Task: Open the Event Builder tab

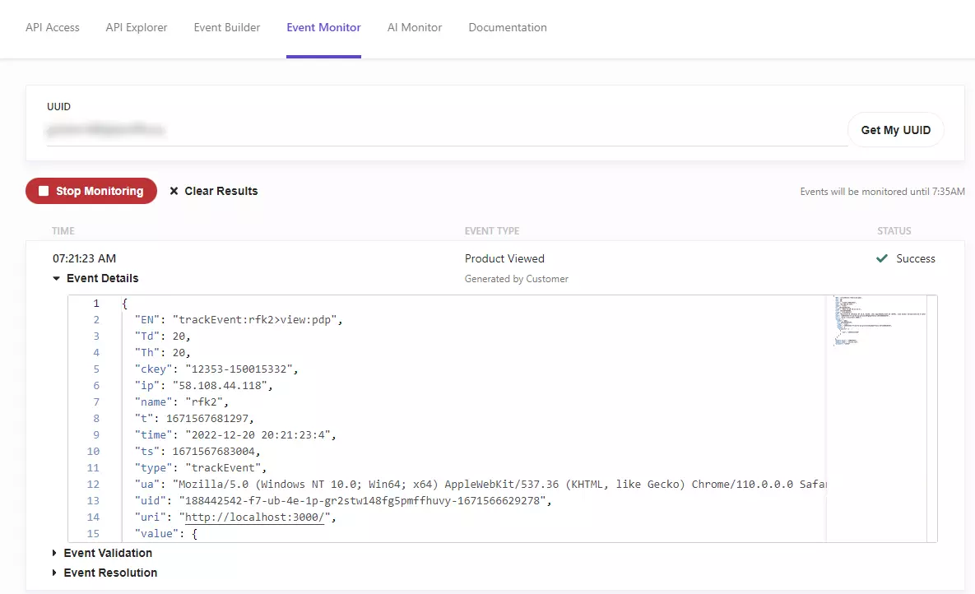Action: click(x=227, y=27)
